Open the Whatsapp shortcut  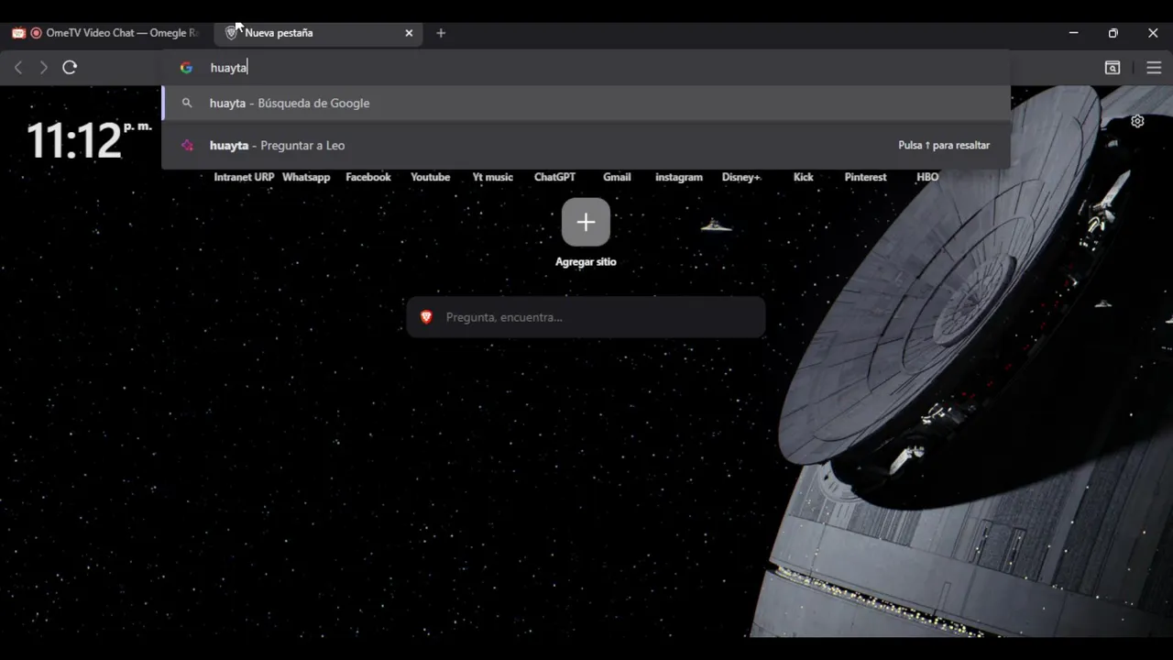306,177
